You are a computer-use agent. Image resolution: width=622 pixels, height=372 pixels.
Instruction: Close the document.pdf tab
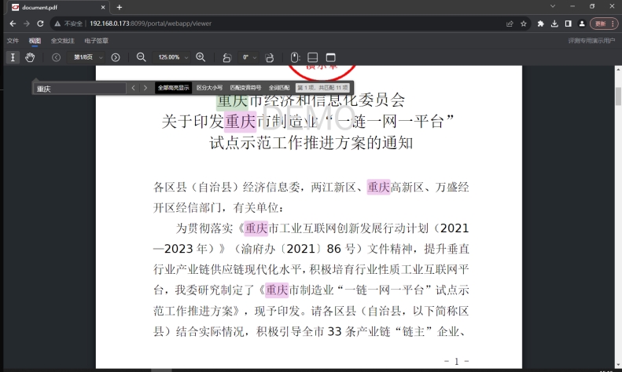coord(103,7)
